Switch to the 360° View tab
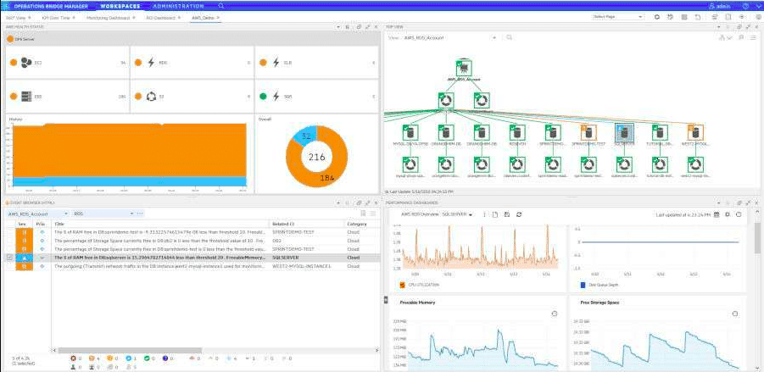 click(x=15, y=18)
